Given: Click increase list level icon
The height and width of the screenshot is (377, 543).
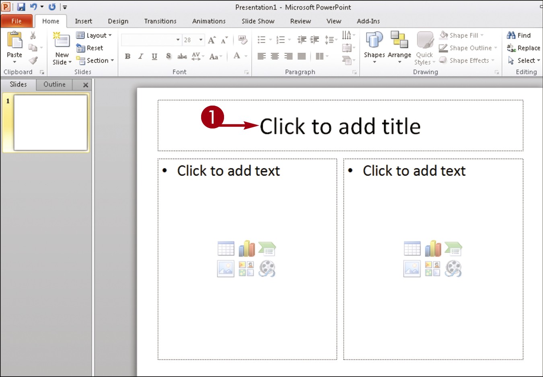Looking at the screenshot, I should point(315,39).
